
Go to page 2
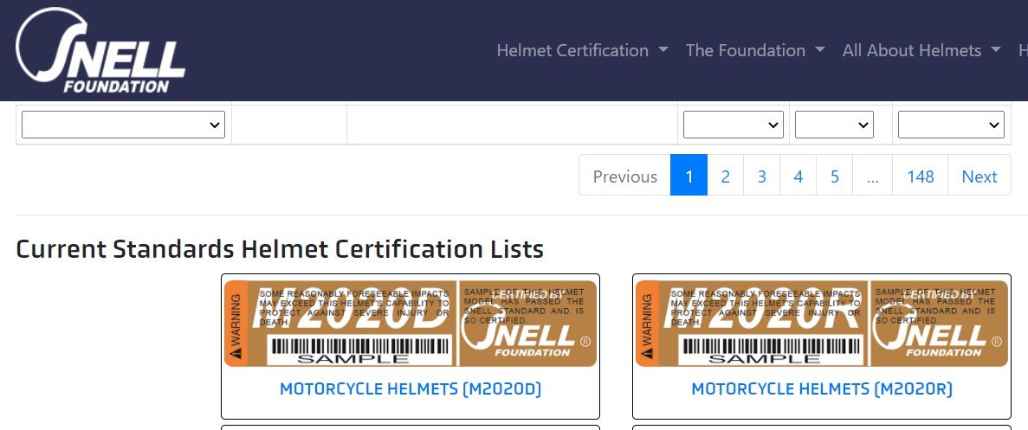click(725, 175)
